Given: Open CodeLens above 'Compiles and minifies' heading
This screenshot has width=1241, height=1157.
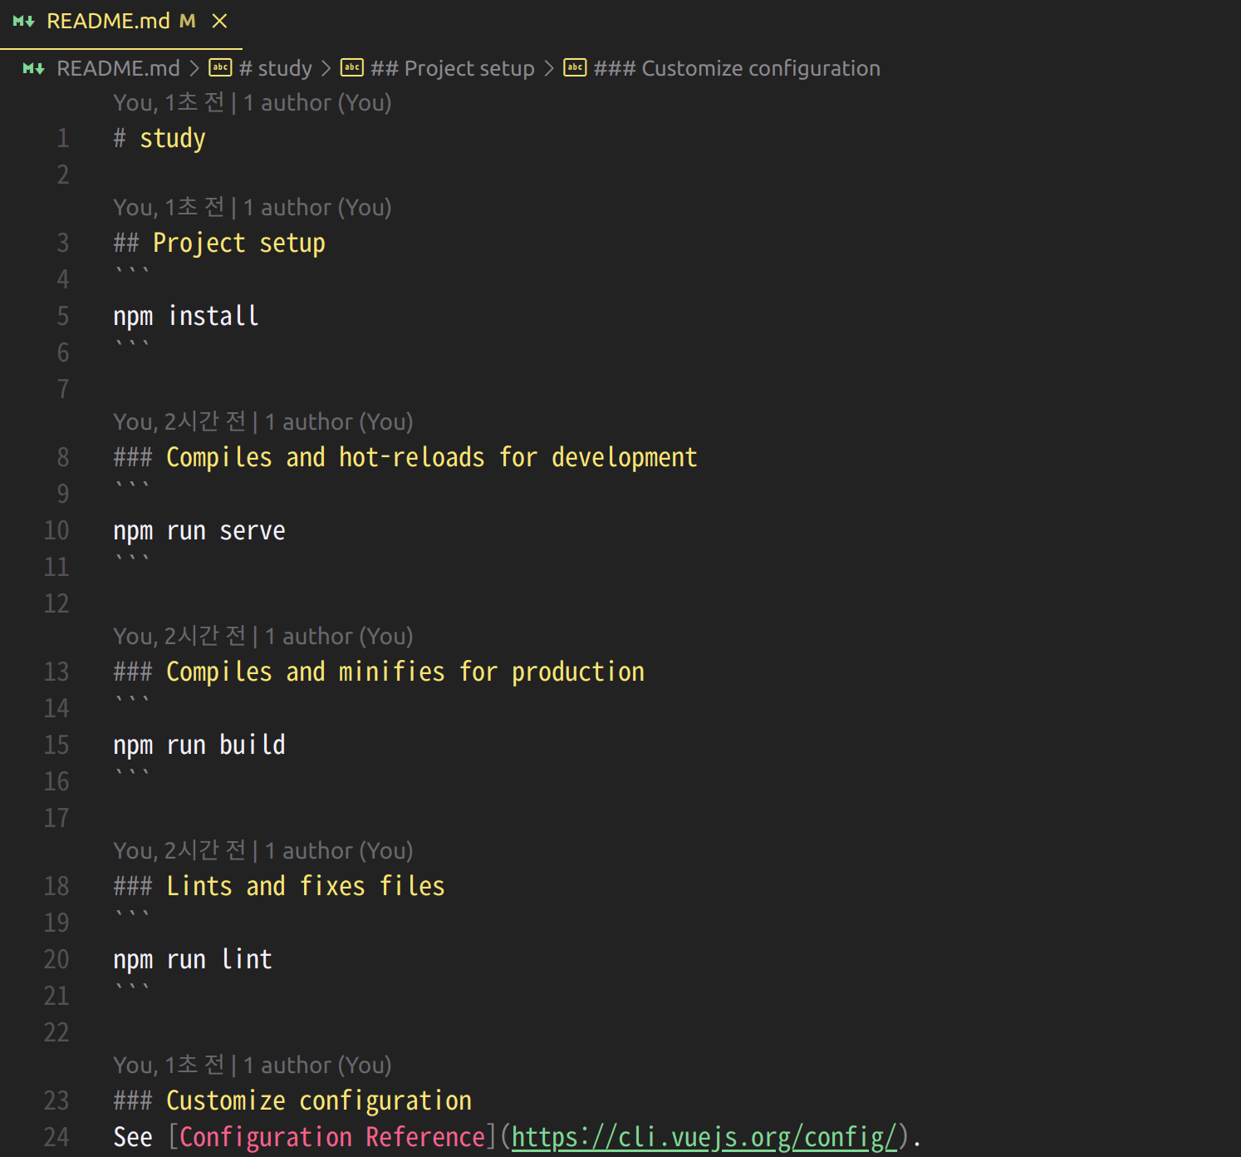Looking at the screenshot, I should tap(263, 637).
